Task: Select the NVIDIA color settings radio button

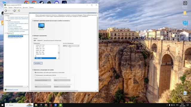Action: 35,75
